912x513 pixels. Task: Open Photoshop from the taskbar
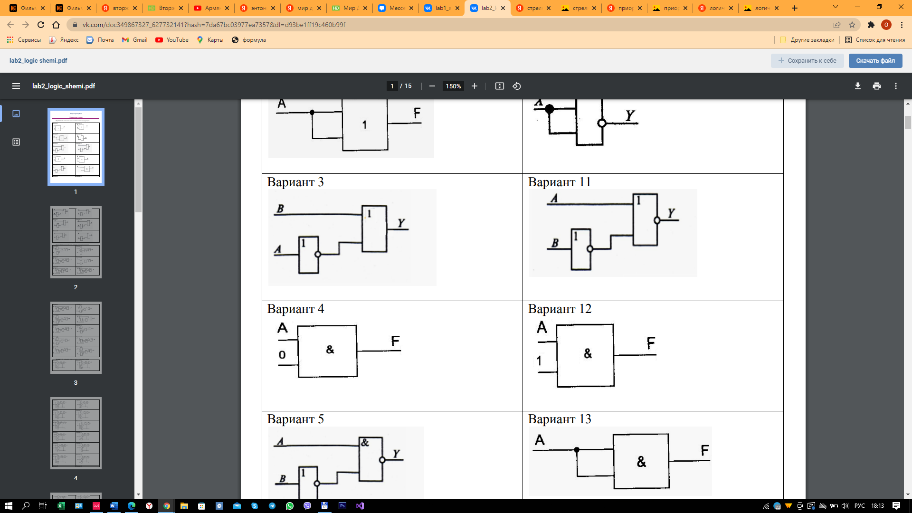pos(342,506)
